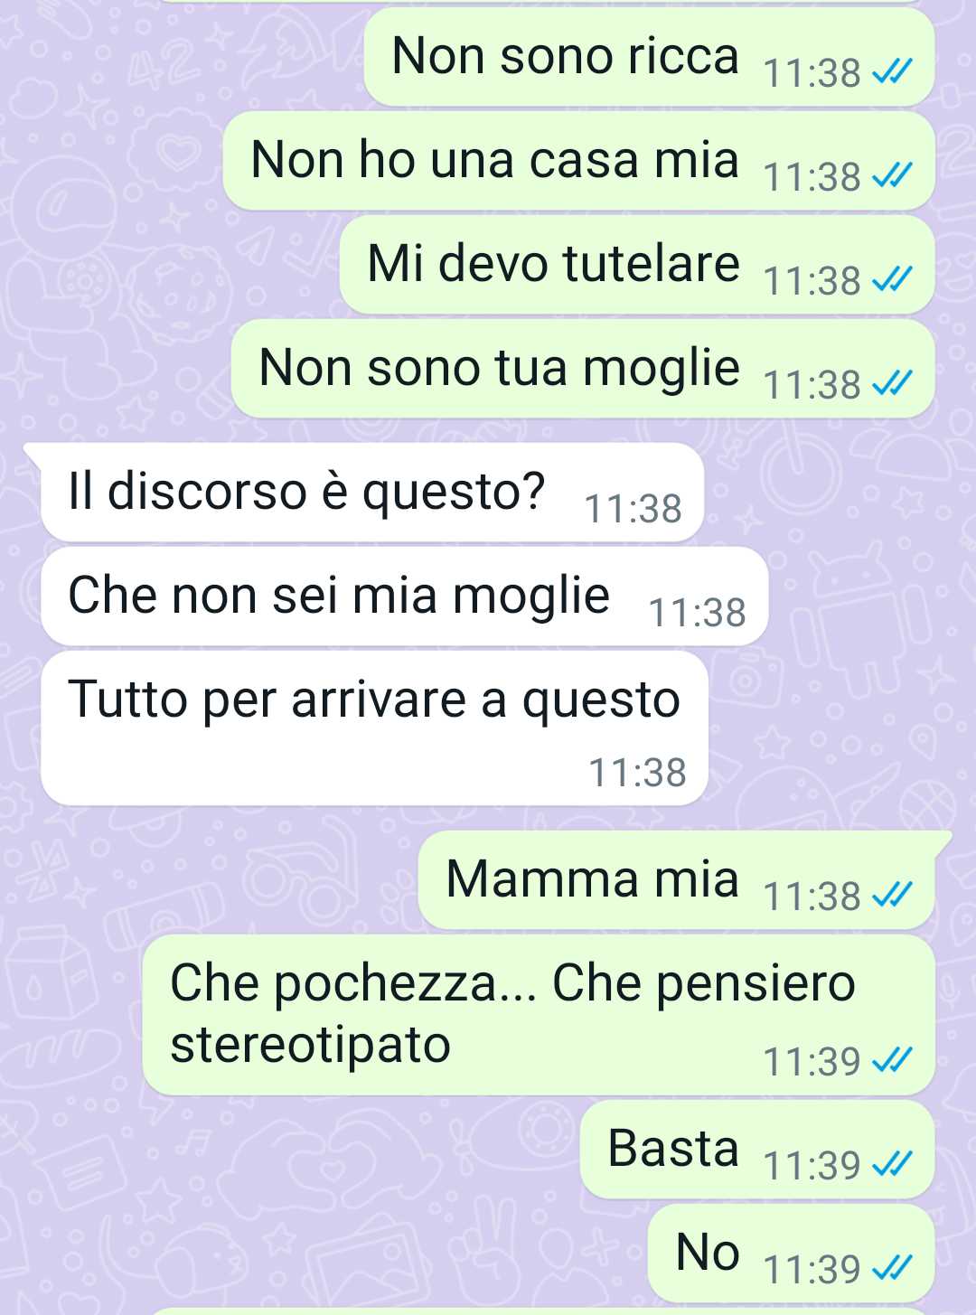Select the 'Mamma mia' message bubble
This screenshot has height=1315, width=976.
[x=677, y=880]
